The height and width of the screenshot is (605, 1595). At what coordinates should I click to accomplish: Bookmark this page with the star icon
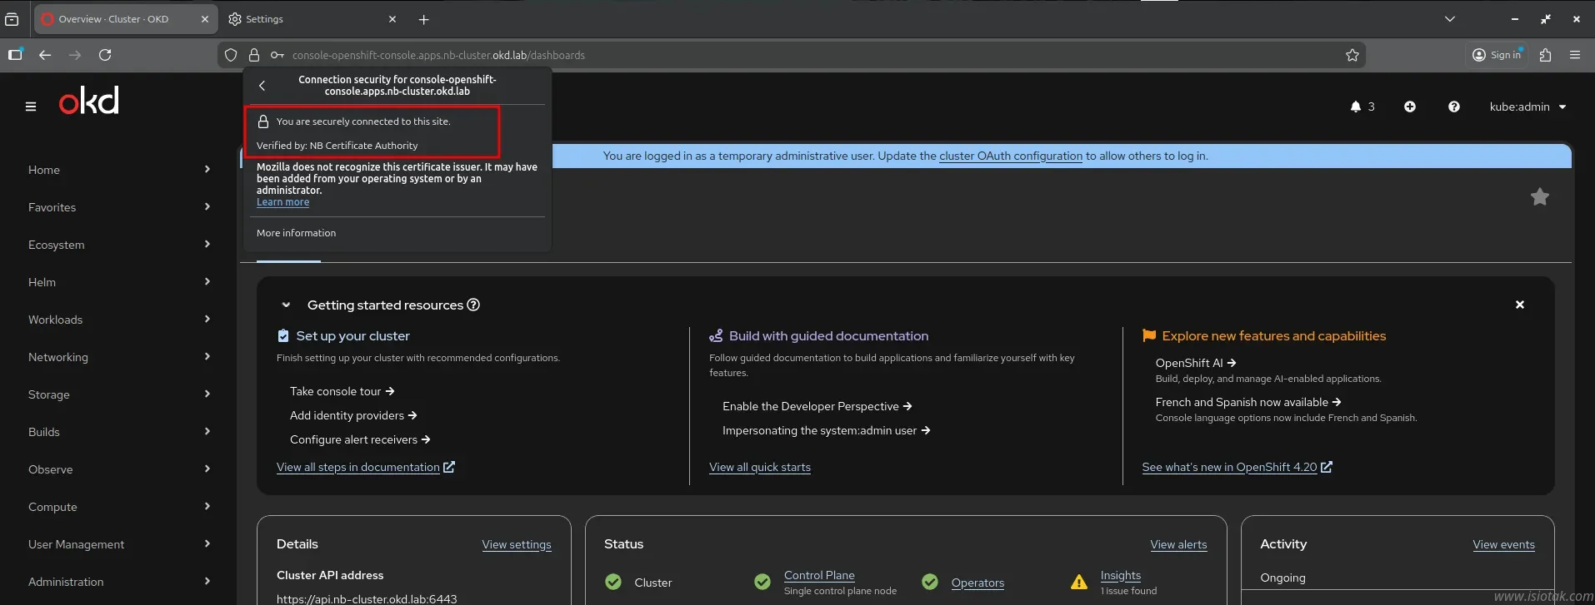pyautogui.click(x=1352, y=55)
